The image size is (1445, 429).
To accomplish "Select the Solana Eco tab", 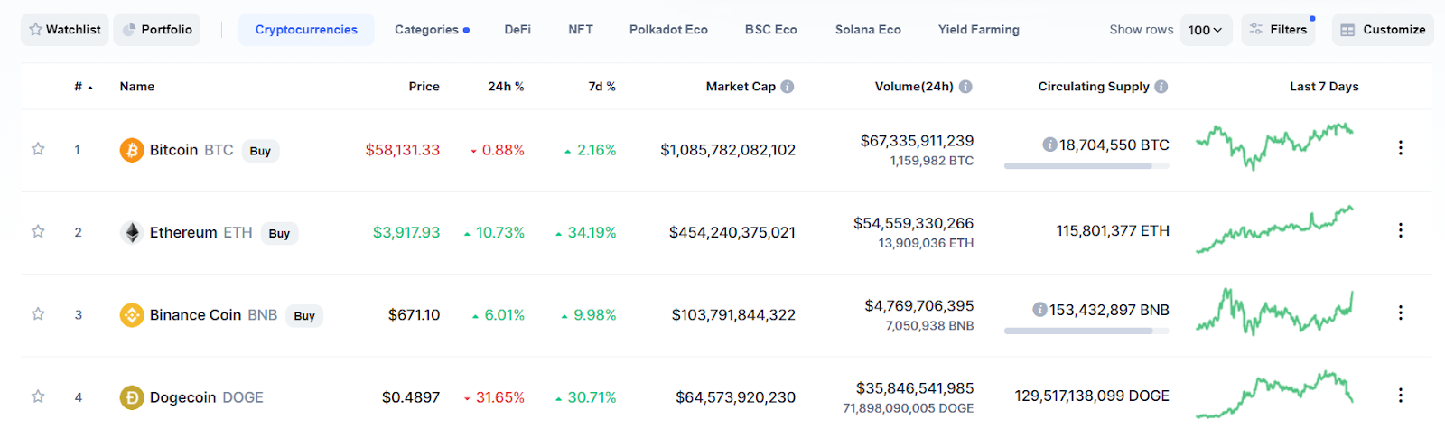I will pos(868,30).
